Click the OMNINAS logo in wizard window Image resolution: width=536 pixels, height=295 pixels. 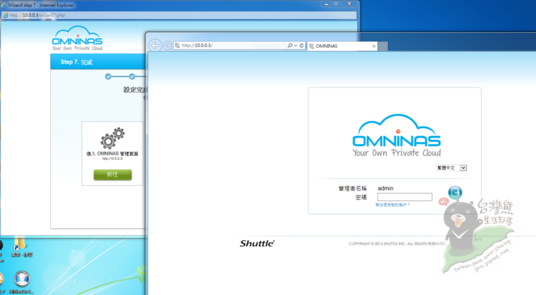click(77, 38)
